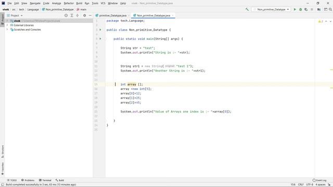Click on the code line 'array =new int[5];'
Image resolution: width=333 pixels, height=187 pixels.
tap(136, 89)
